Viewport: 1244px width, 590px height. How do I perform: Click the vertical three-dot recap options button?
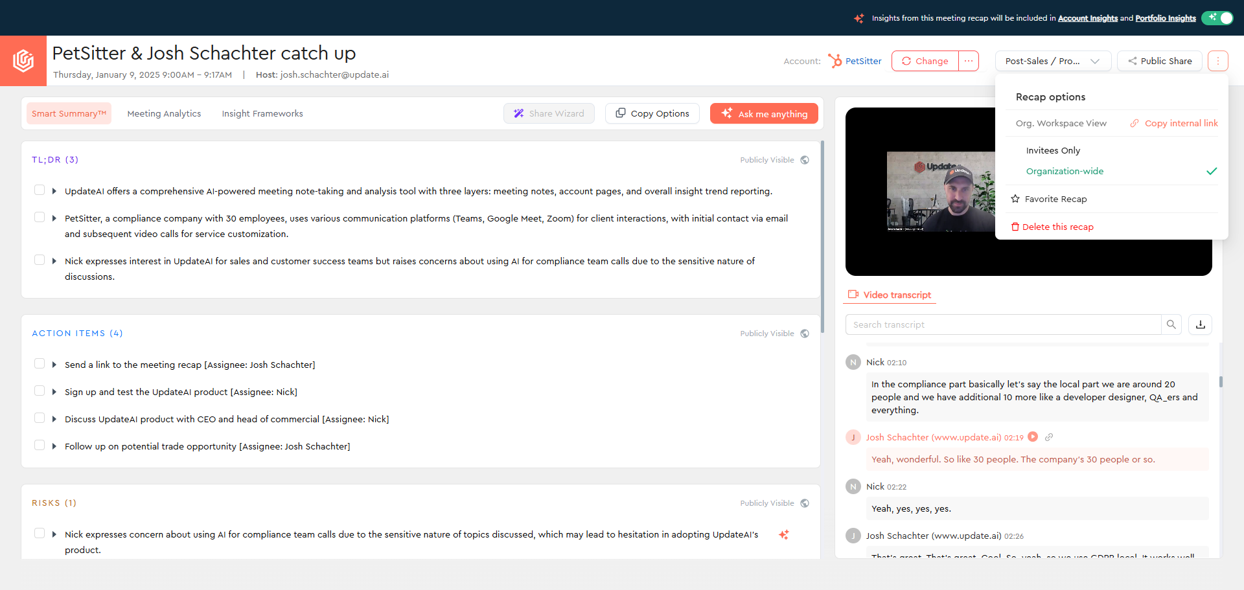click(x=1218, y=61)
